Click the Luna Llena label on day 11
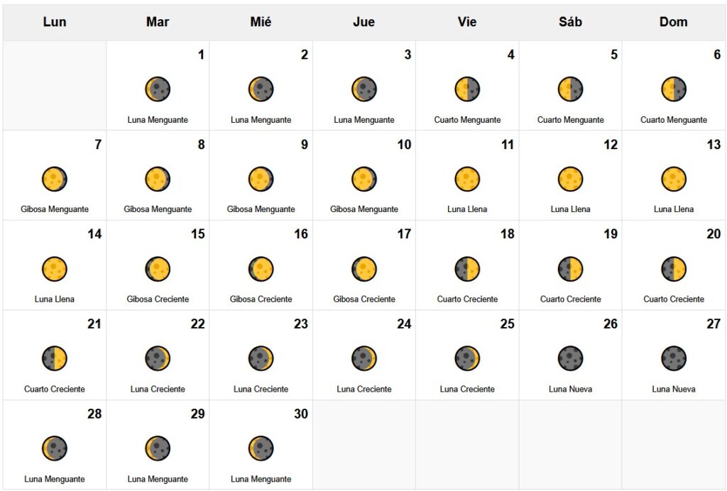 click(x=467, y=209)
